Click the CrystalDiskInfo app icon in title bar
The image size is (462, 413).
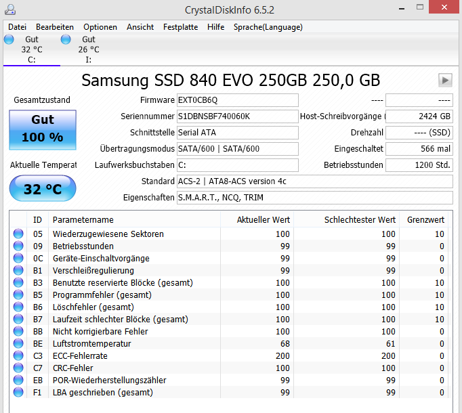point(10,9)
